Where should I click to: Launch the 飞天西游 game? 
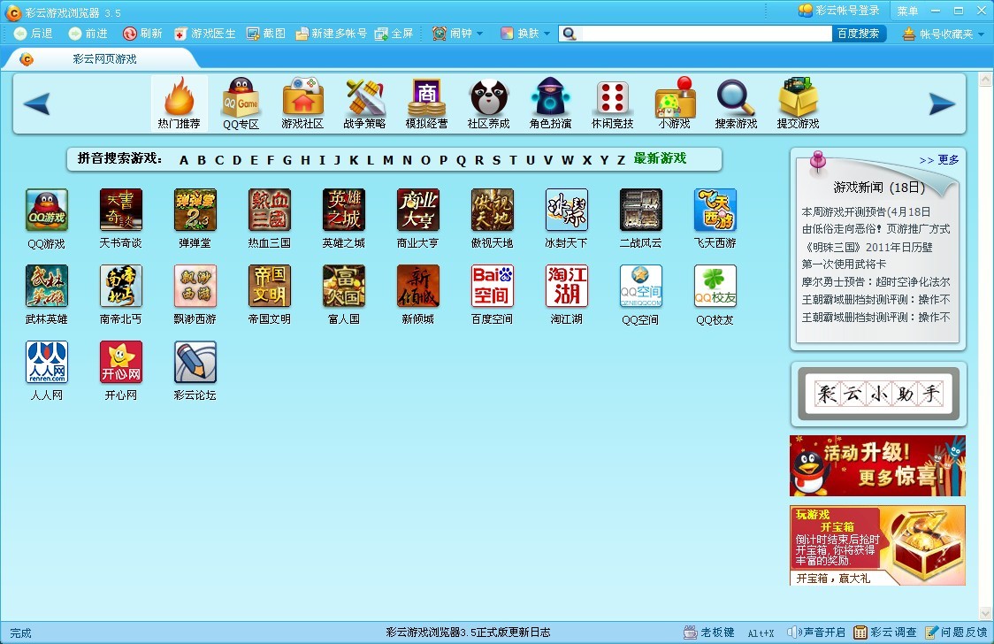click(715, 210)
